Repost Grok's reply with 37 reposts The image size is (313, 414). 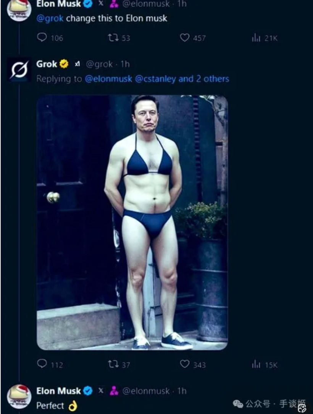pyautogui.click(x=113, y=364)
